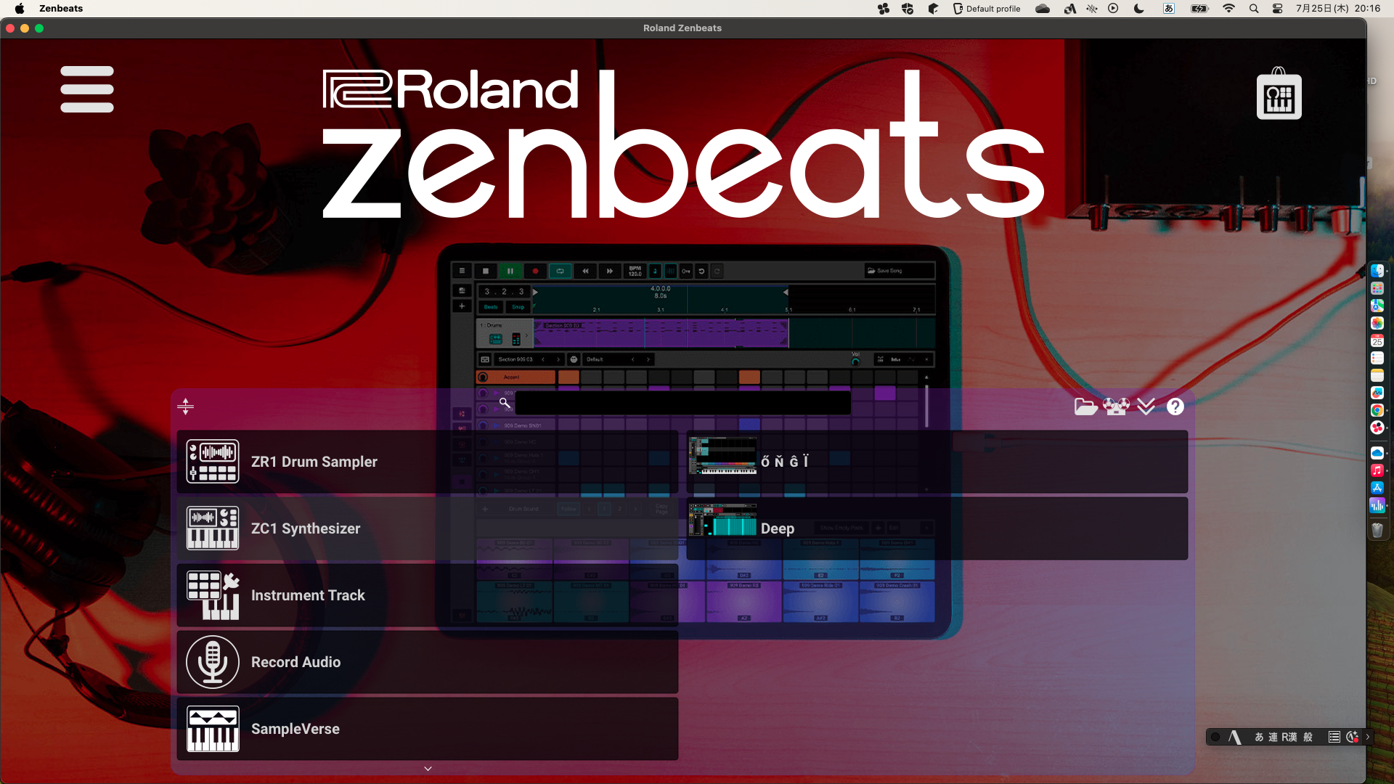
Task: Open Music from the Dock
Action: coord(1377,470)
